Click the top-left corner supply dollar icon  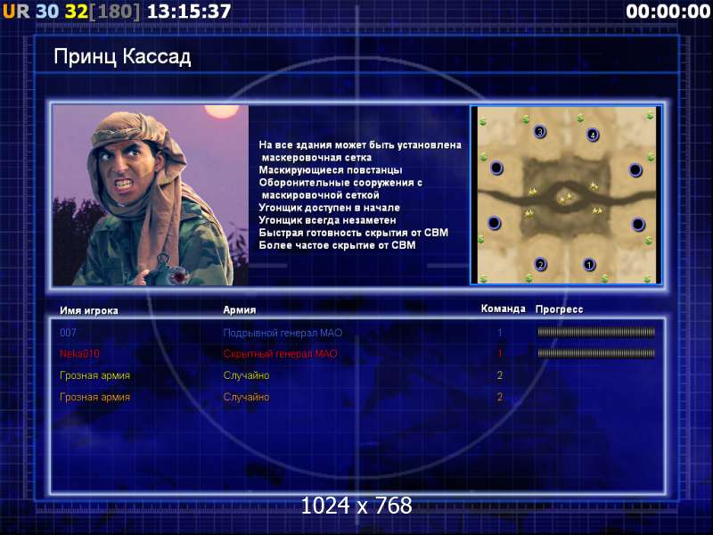[x=483, y=121]
